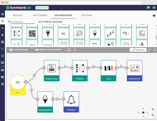Expand the pipeline canvas to fullscreen
Image resolution: width=157 pixels, height=121 pixels.
point(149,50)
